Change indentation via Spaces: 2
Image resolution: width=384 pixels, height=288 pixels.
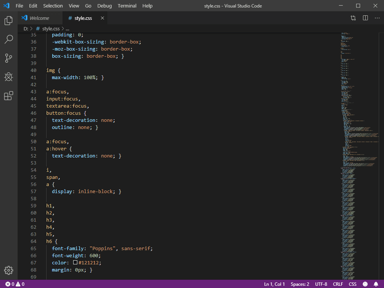[x=300, y=284]
